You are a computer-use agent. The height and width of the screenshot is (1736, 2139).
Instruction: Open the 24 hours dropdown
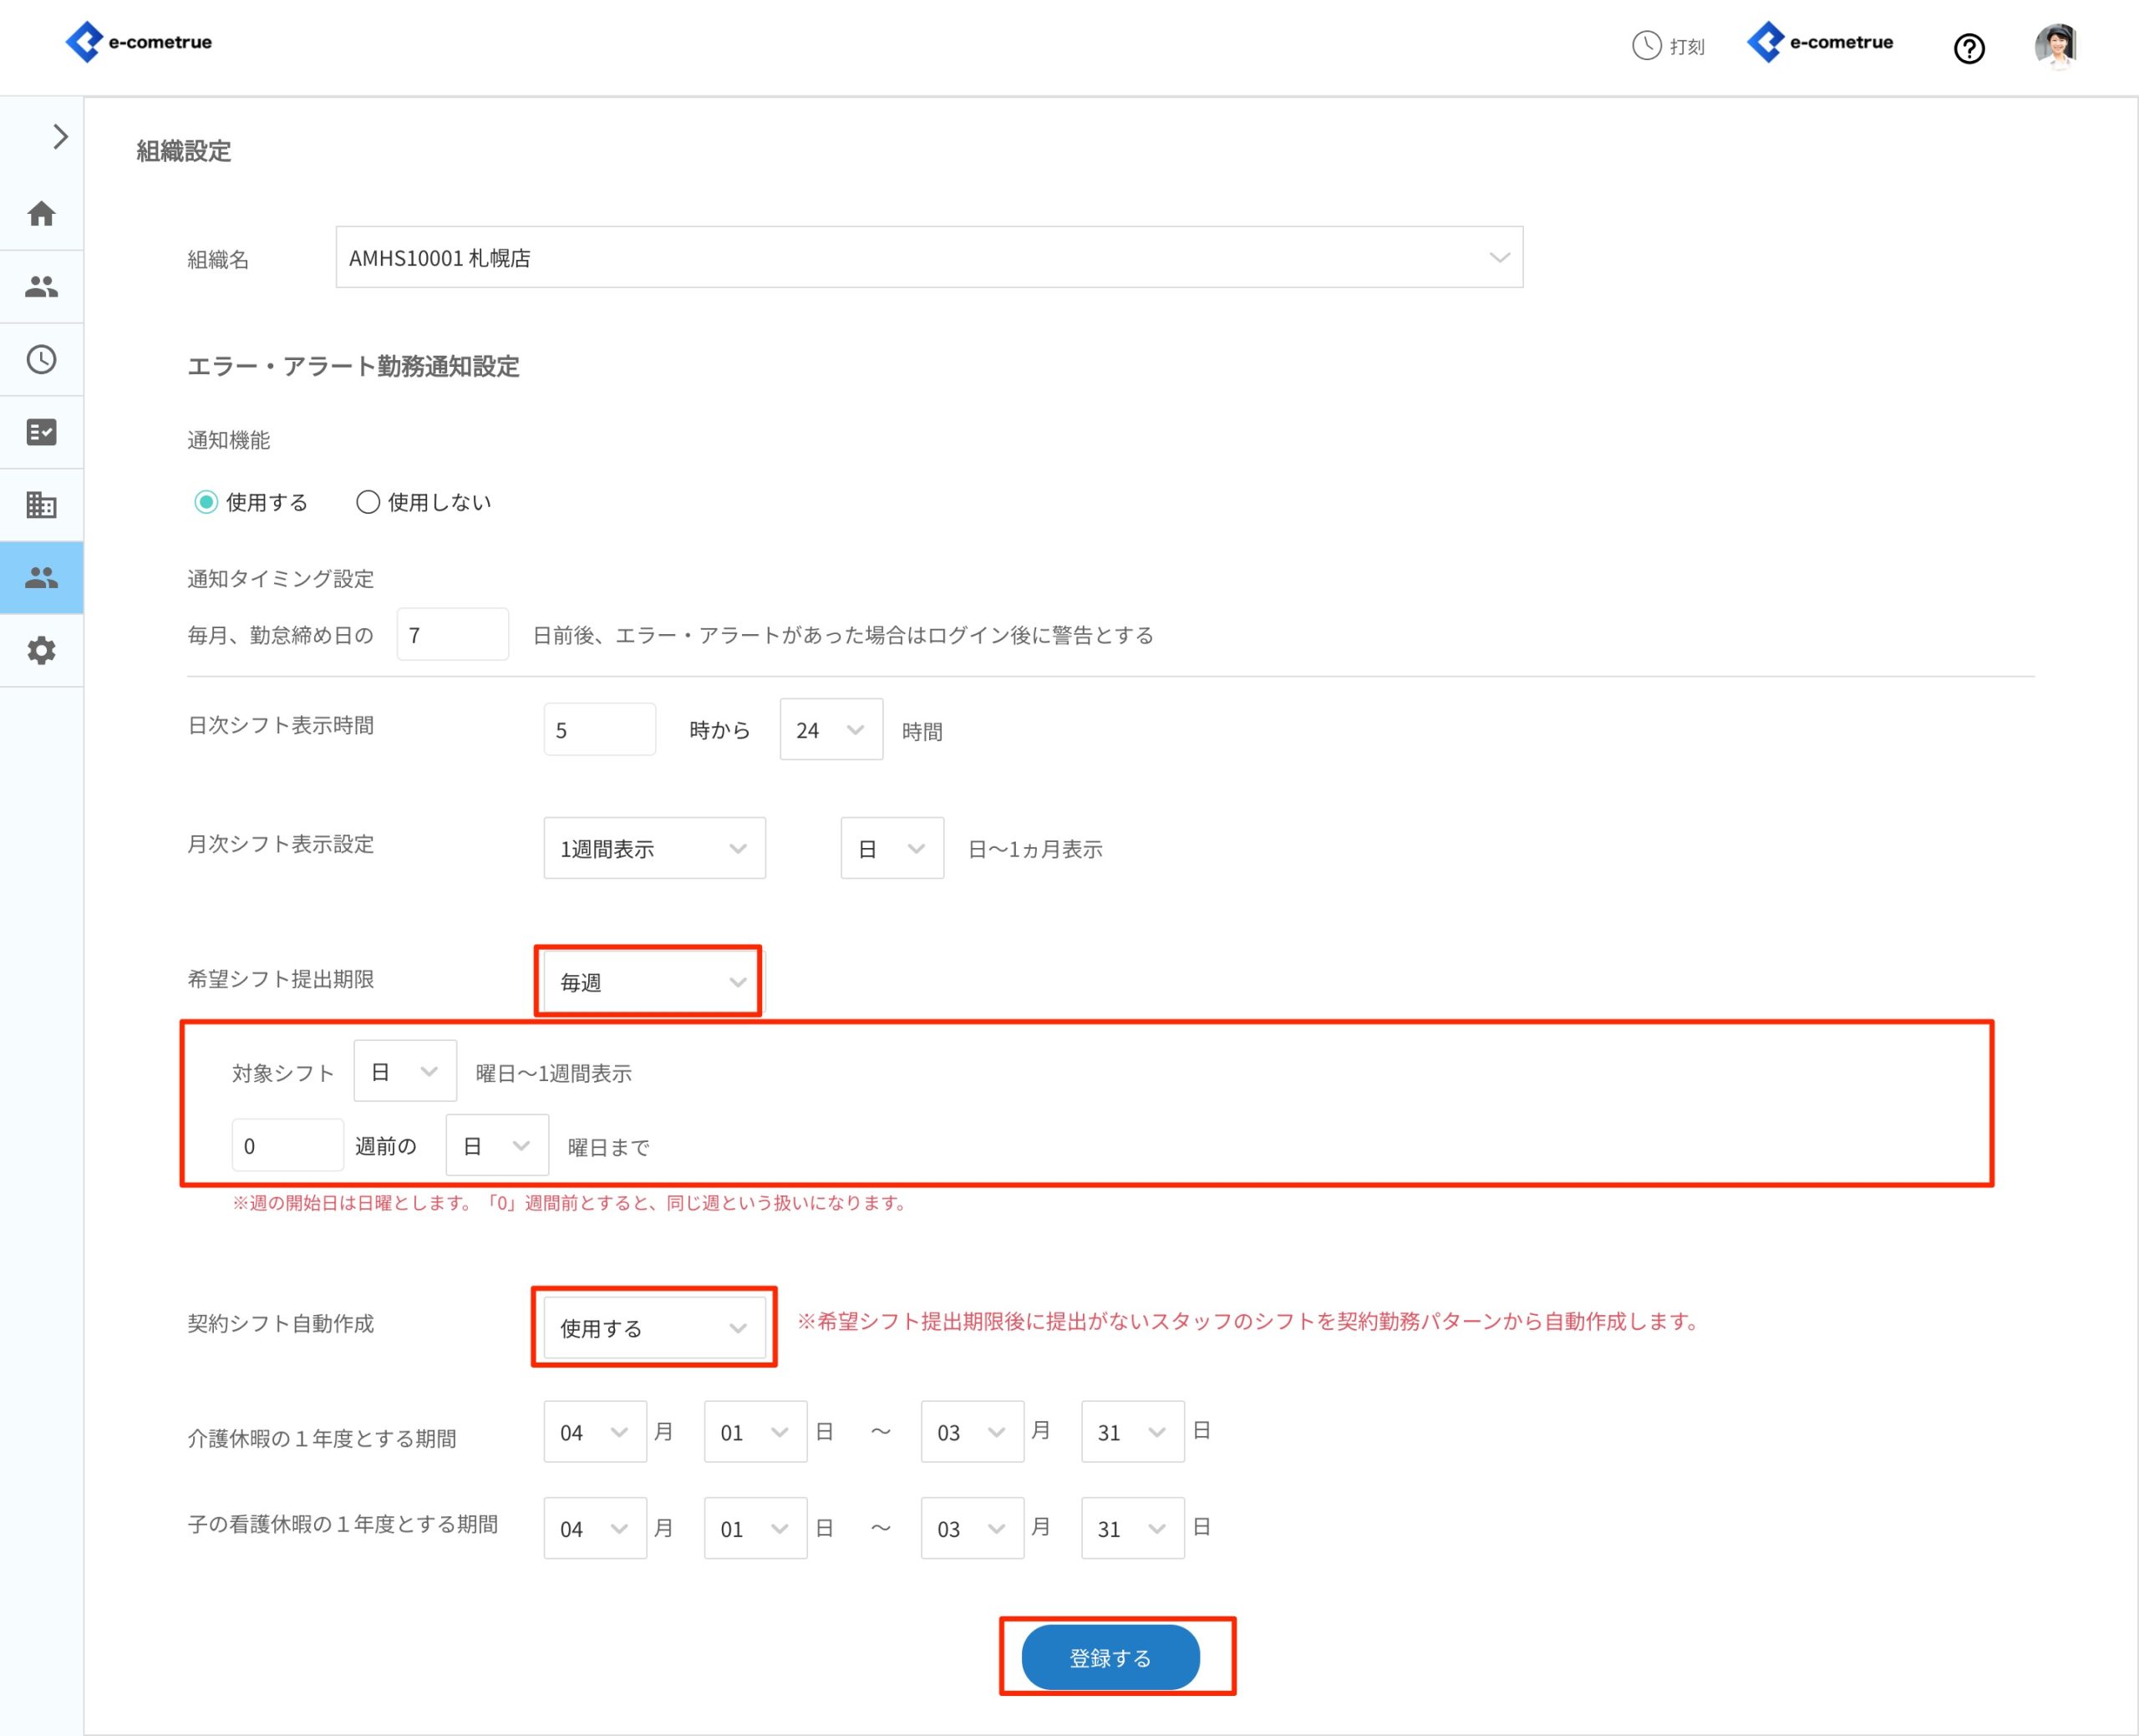point(830,730)
